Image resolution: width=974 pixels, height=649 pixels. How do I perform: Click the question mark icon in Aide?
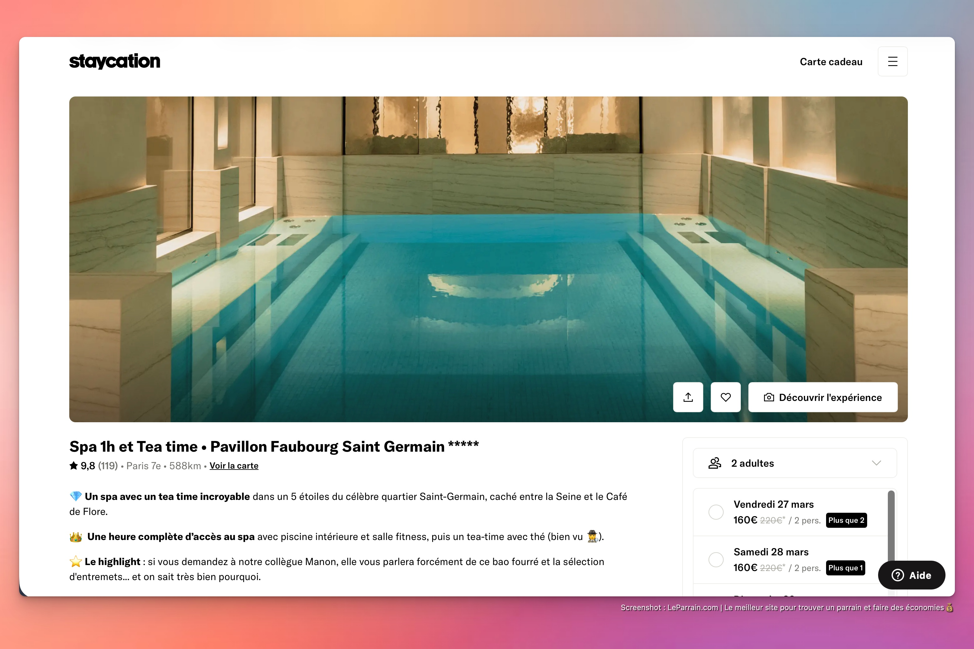pyautogui.click(x=898, y=575)
